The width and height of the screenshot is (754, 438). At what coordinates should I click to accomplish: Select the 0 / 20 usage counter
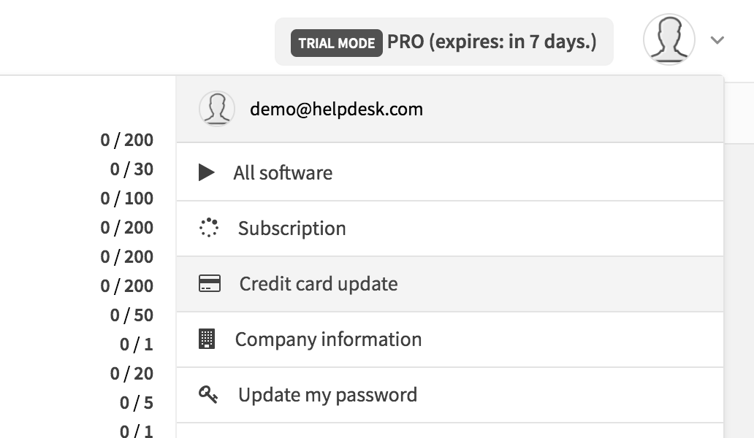132,374
